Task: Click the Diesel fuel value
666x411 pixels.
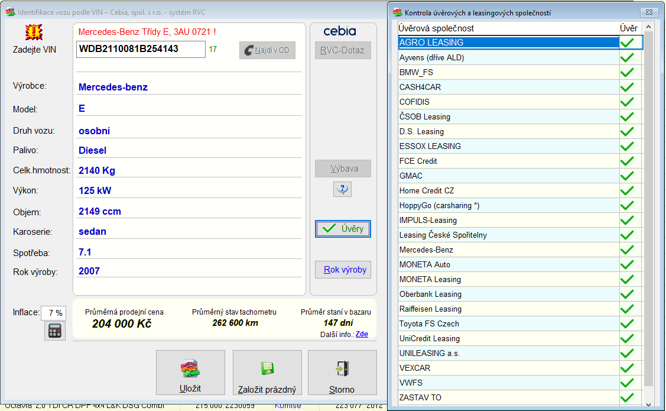Action: coord(92,150)
